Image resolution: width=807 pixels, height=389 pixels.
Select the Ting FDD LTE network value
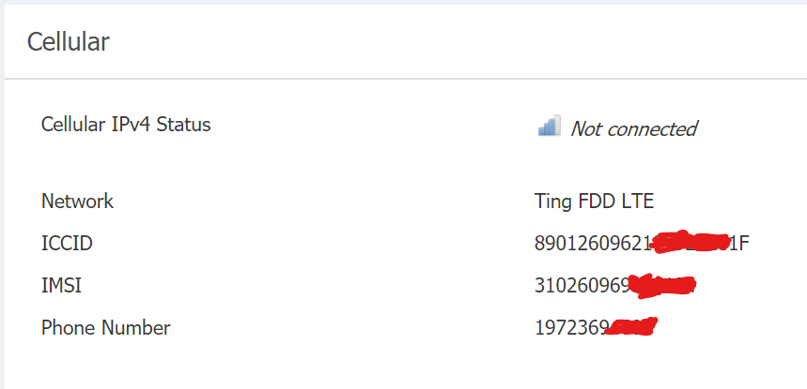(594, 201)
